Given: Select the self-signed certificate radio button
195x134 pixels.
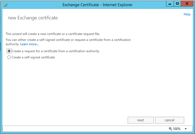Looking at the screenshot, I should point(9,57).
